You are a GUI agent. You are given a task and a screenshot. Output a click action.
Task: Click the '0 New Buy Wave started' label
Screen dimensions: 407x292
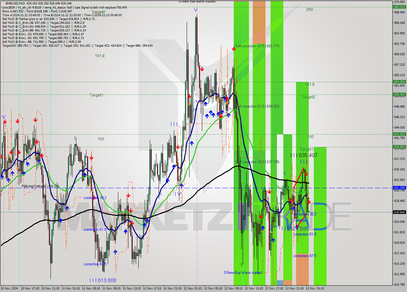click(243, 273)
